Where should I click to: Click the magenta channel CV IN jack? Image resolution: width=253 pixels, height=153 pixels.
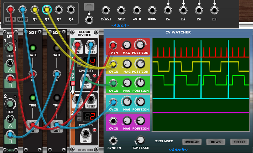[113, 121]
